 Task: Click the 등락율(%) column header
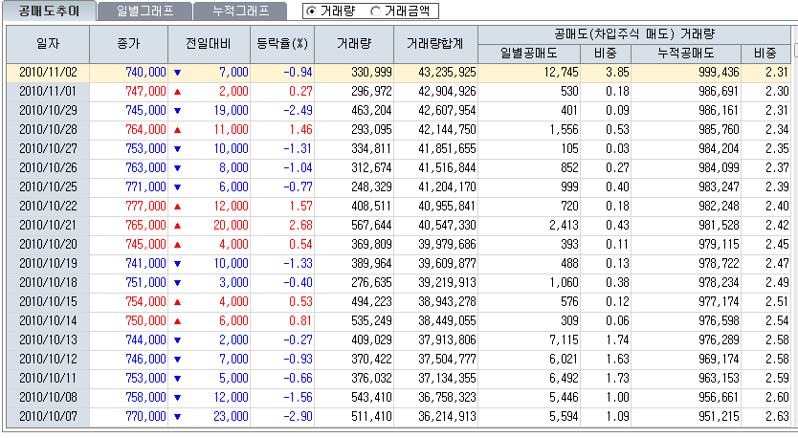pyautogui.click(x=282, y=43)
